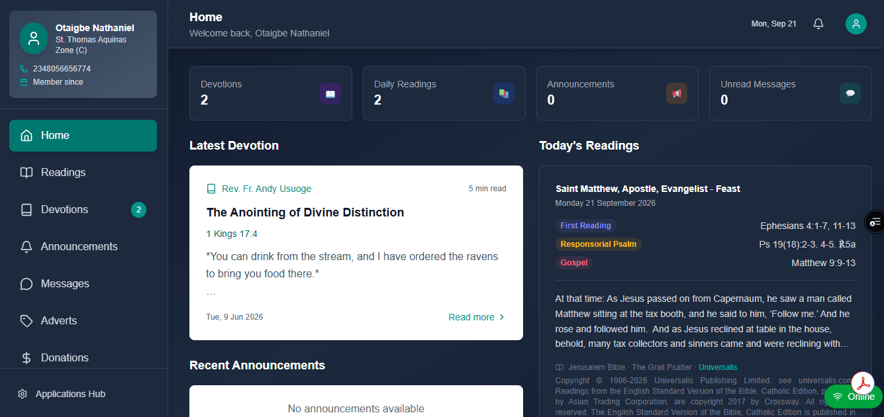Click the Adverts tag icon in sidebar
This screenshot has height=417, width=884.
pyautogui.click(x=26, y=321)
